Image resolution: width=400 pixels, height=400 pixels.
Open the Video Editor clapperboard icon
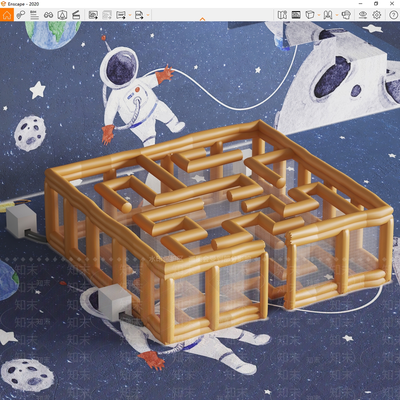(76, 15)
